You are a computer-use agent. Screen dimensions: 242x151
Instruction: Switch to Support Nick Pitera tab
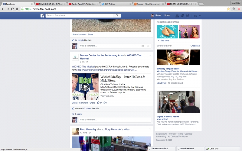(x=149, y=4)
